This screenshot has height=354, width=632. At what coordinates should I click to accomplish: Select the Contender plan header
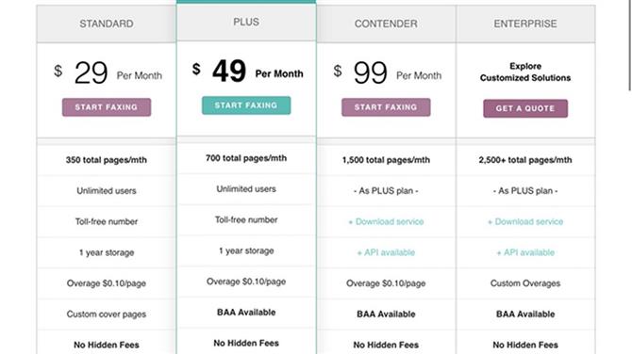[x=386, y=24]
